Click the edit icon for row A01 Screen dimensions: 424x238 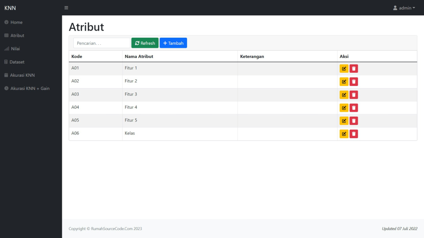pyautogui.click(x=344, y=68)
